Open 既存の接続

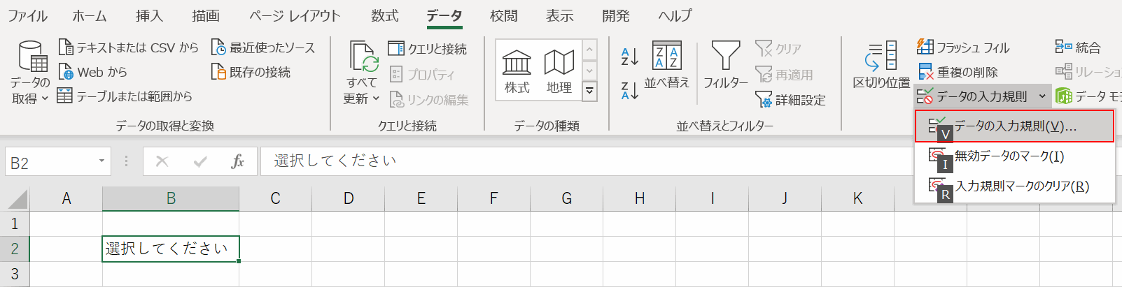tap(251, 72)
